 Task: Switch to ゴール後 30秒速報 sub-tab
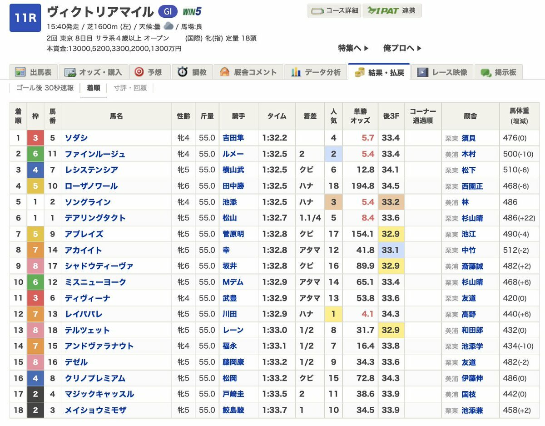point(45,88)
